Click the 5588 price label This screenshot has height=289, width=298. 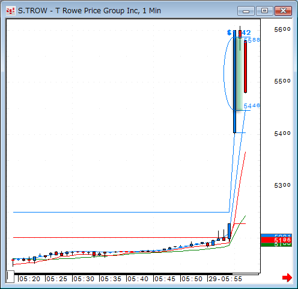point(252,40)
